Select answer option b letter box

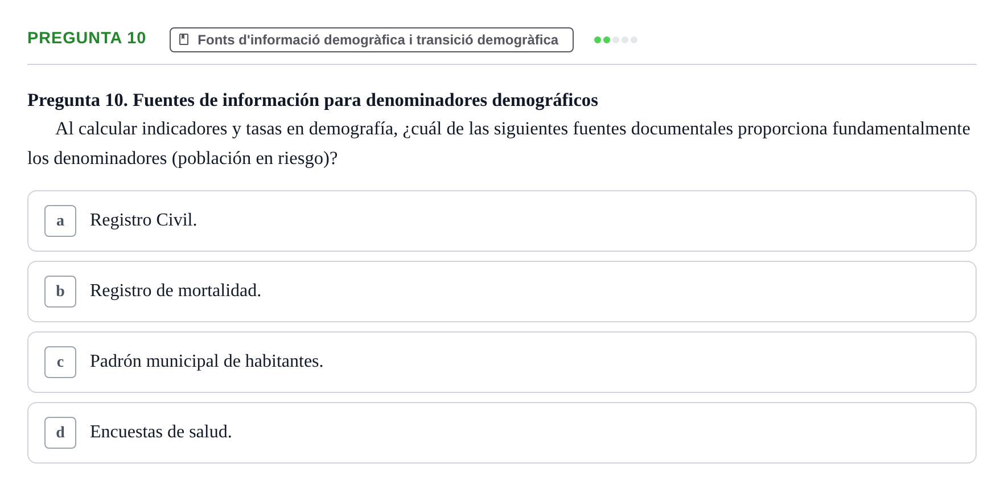(x=60, y=292)
